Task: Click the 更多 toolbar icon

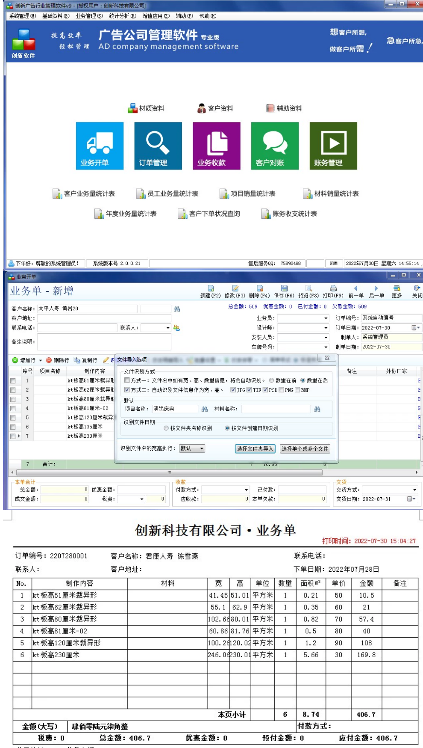Action: pos(397,289)
